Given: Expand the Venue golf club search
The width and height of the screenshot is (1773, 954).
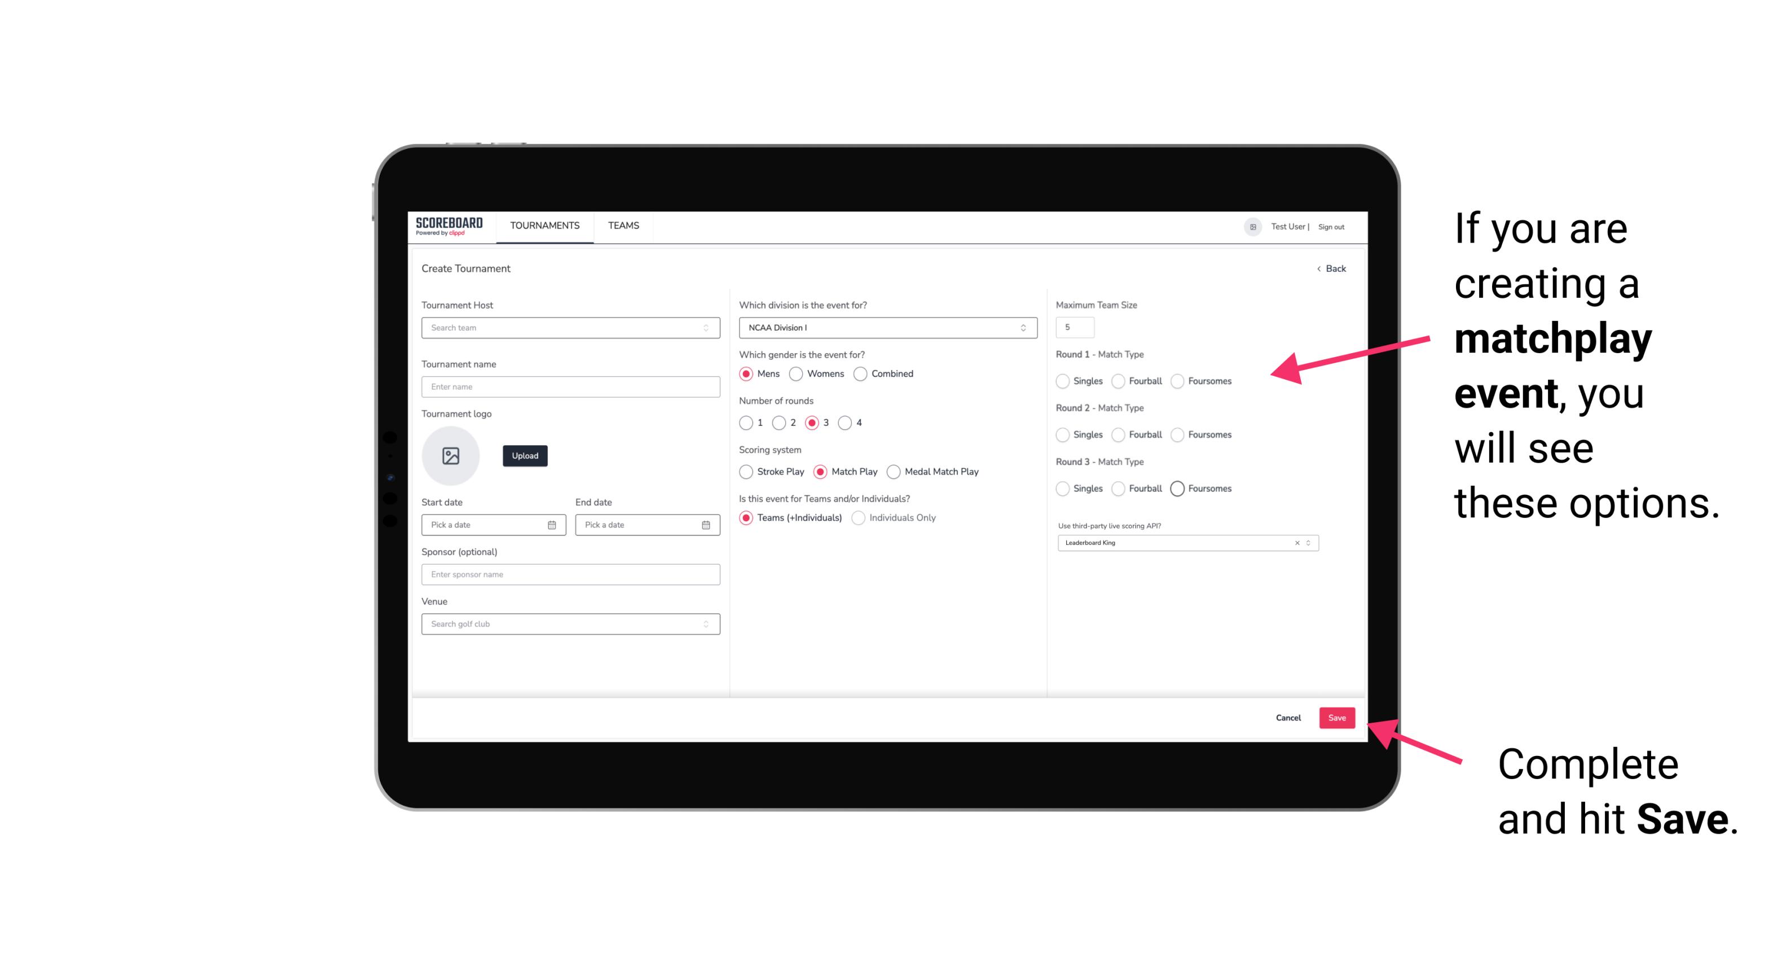Looking at the screenshot, I should 706,623.
